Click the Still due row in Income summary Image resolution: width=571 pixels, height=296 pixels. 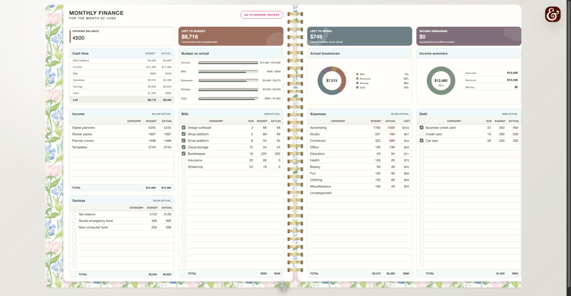pos(492,87)
